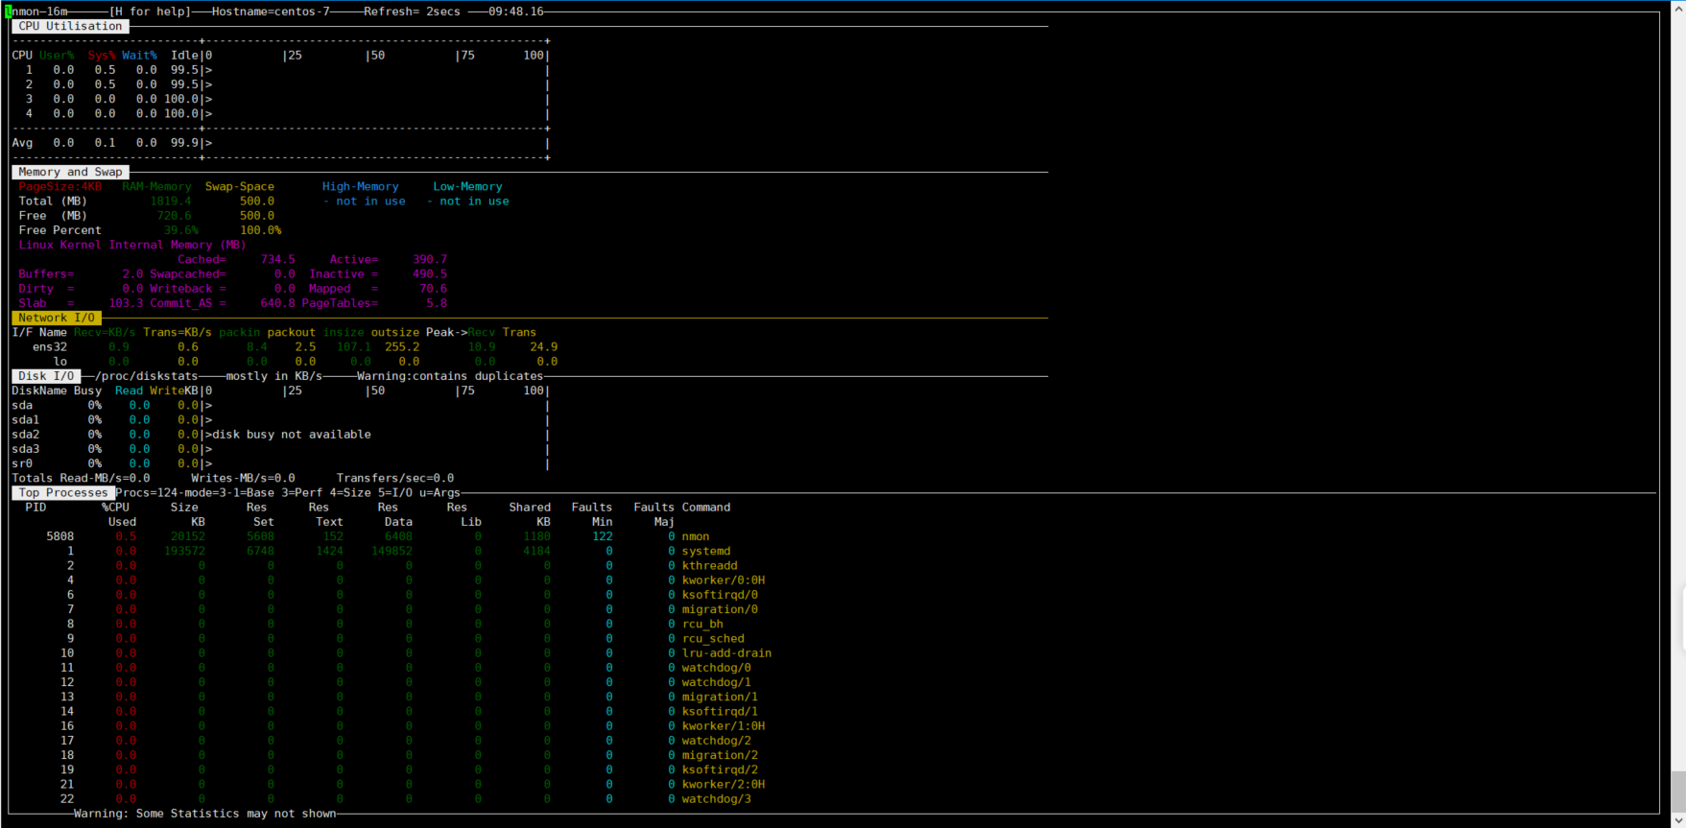Click systemd size value 193572
Image resolution: width=1686 pixels, height=828 pixels.
click(x=184, y=551)
